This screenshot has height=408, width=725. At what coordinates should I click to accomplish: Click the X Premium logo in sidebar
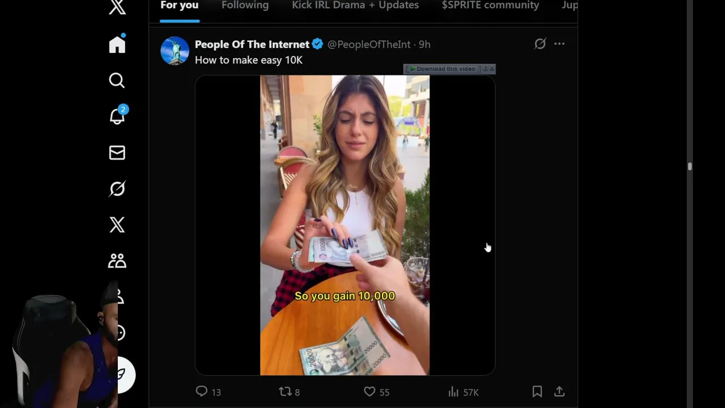coord(117,225)
